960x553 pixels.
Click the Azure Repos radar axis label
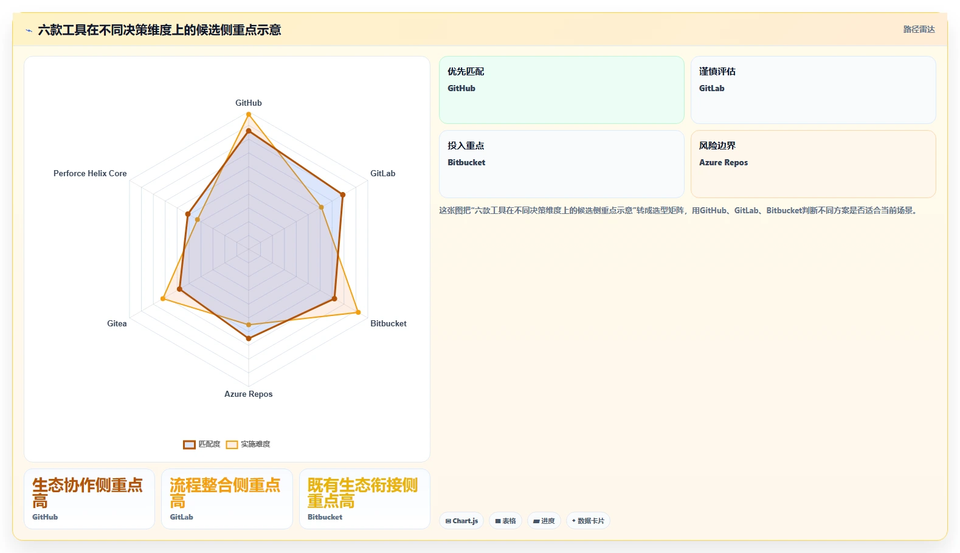coord(249,394)
